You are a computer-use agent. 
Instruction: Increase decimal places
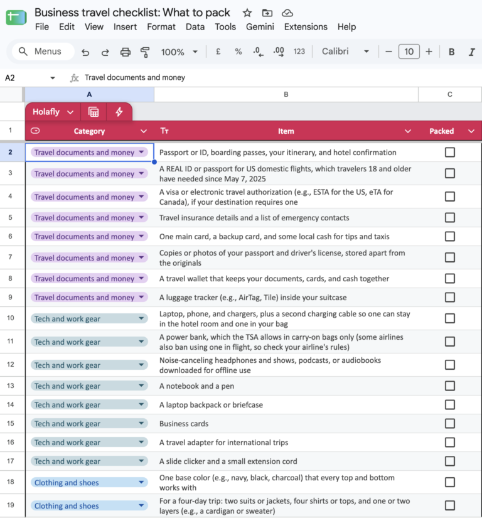[279, 51]
